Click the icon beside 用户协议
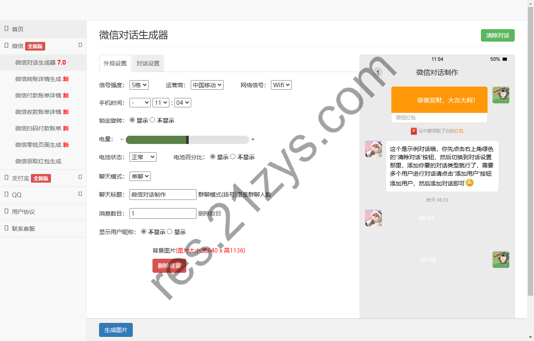 pos(7,211)
